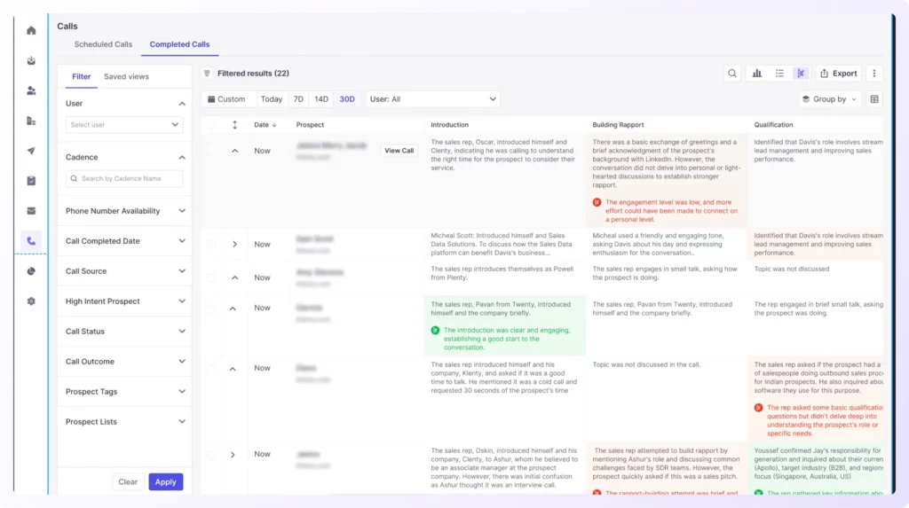Open the Group by dropdown
909x508 pixels.
[830, 99]
